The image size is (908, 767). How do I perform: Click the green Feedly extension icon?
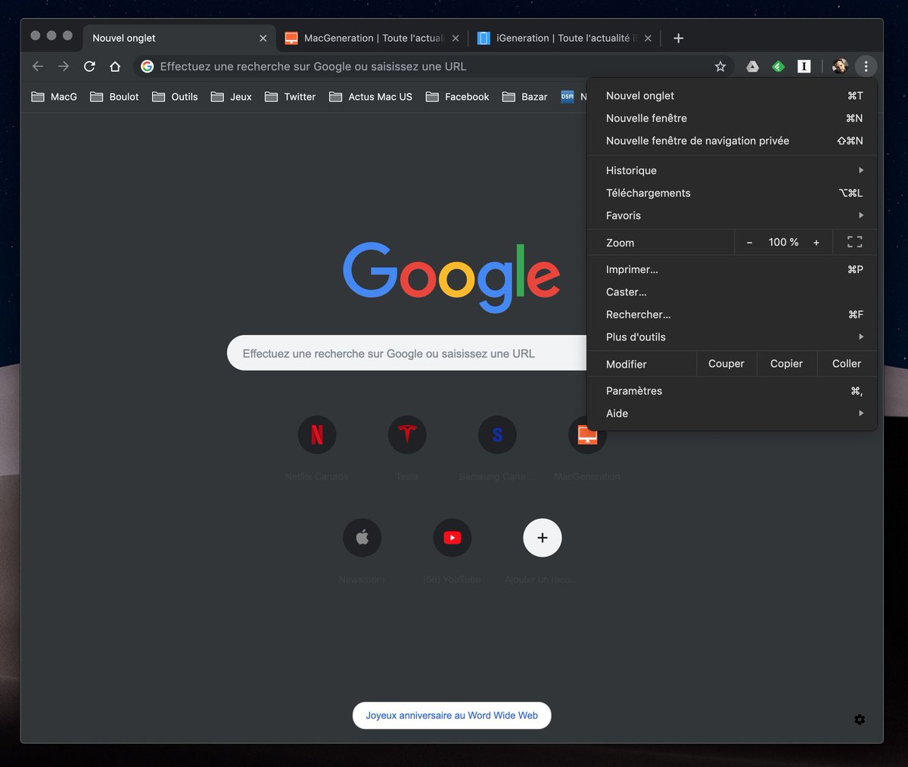[x=778, y=67]
